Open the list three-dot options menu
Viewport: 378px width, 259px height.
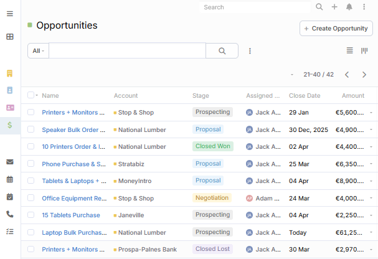coord(250,51)
